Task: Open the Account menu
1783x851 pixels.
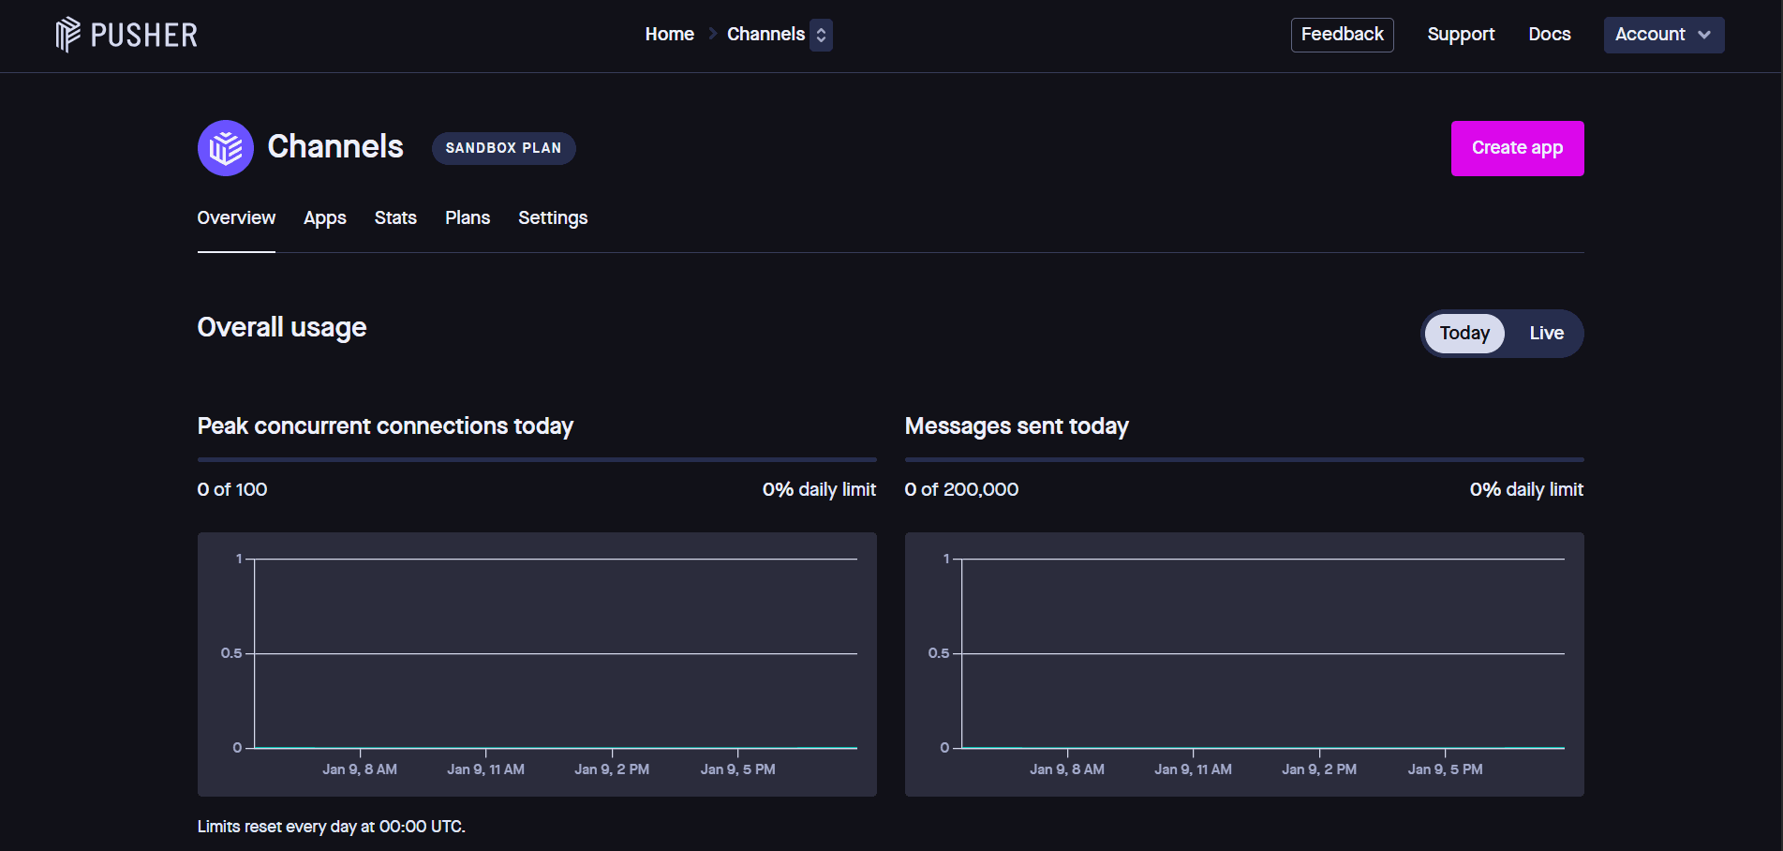Action: tap(1663, 35)
